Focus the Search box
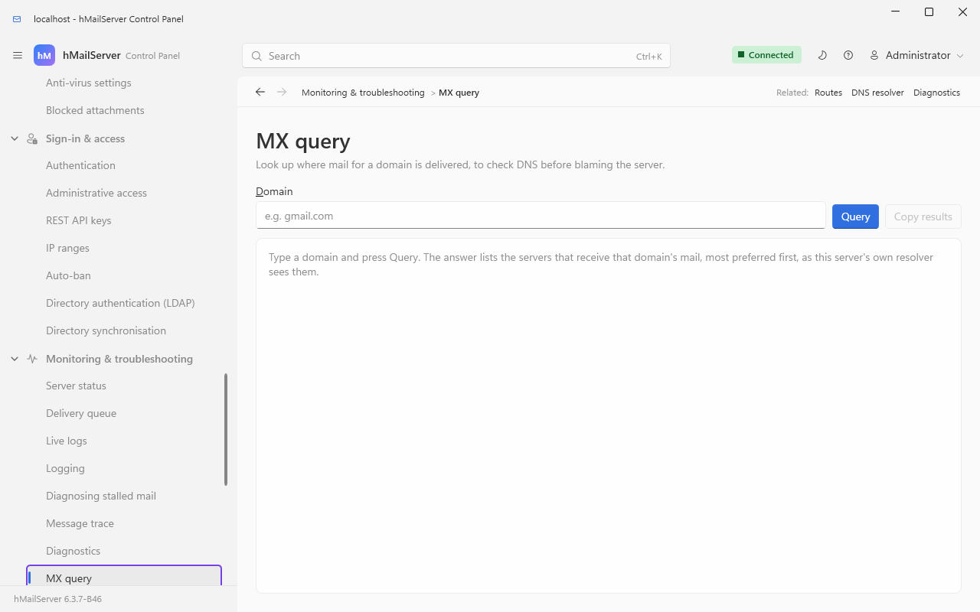The height and width of the screenshot is (612, 980). [456, 56]
